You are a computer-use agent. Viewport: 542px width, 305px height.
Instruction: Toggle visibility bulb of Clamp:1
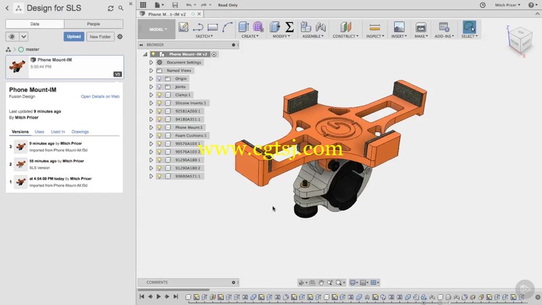[x=159, y=95]
